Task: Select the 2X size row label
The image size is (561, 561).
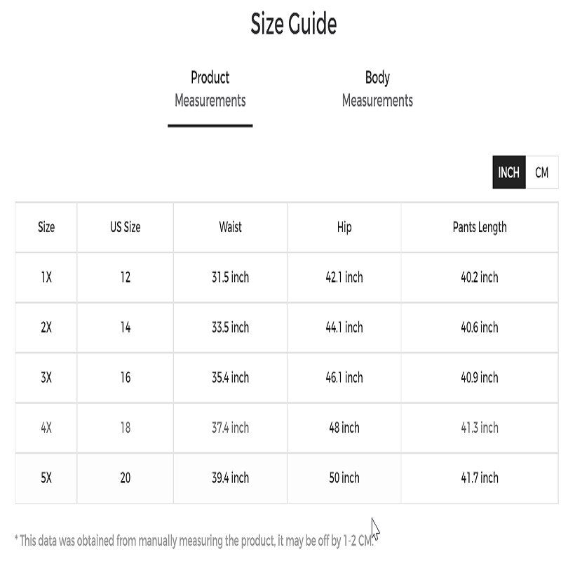Action: (x=46, y=327)
